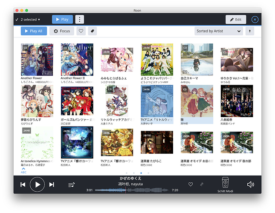Open the 自己スキーマ album cover
This screenshot has height=213, width=275.
point(197,60)
